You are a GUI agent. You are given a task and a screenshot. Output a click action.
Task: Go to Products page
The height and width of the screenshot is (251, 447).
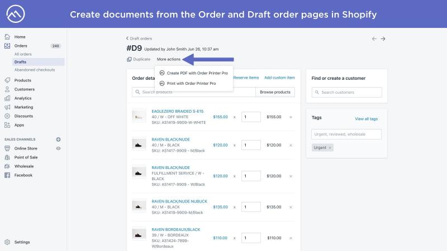click(x=22, y=80)
